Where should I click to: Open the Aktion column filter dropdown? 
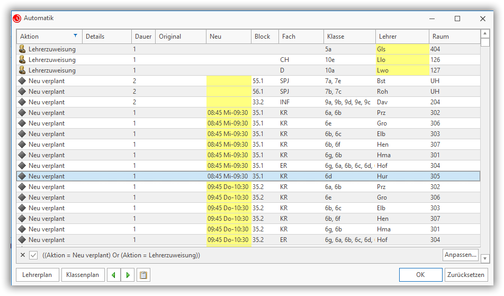tap(75, 36)
